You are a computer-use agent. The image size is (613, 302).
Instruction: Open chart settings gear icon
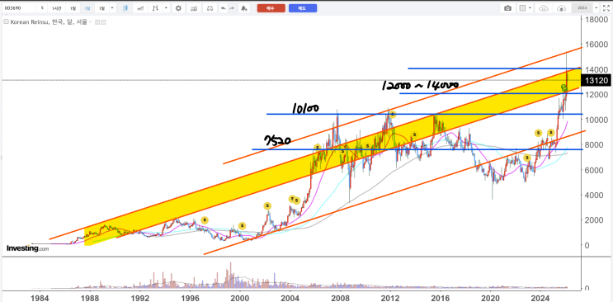(x=179, y=8)
